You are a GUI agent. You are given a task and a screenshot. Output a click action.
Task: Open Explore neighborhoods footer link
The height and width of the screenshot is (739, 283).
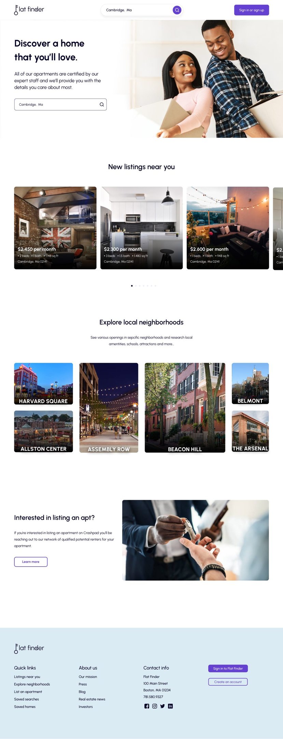pyautogui.click(x=32, y=684)
